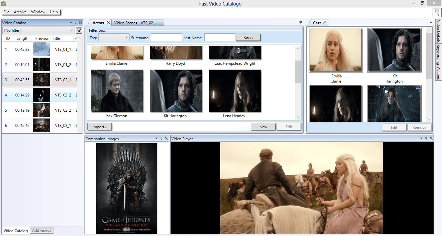The image size is (442, 236).
Task: Open the Video Player panel options arrow
Action: tap(422, 139)
